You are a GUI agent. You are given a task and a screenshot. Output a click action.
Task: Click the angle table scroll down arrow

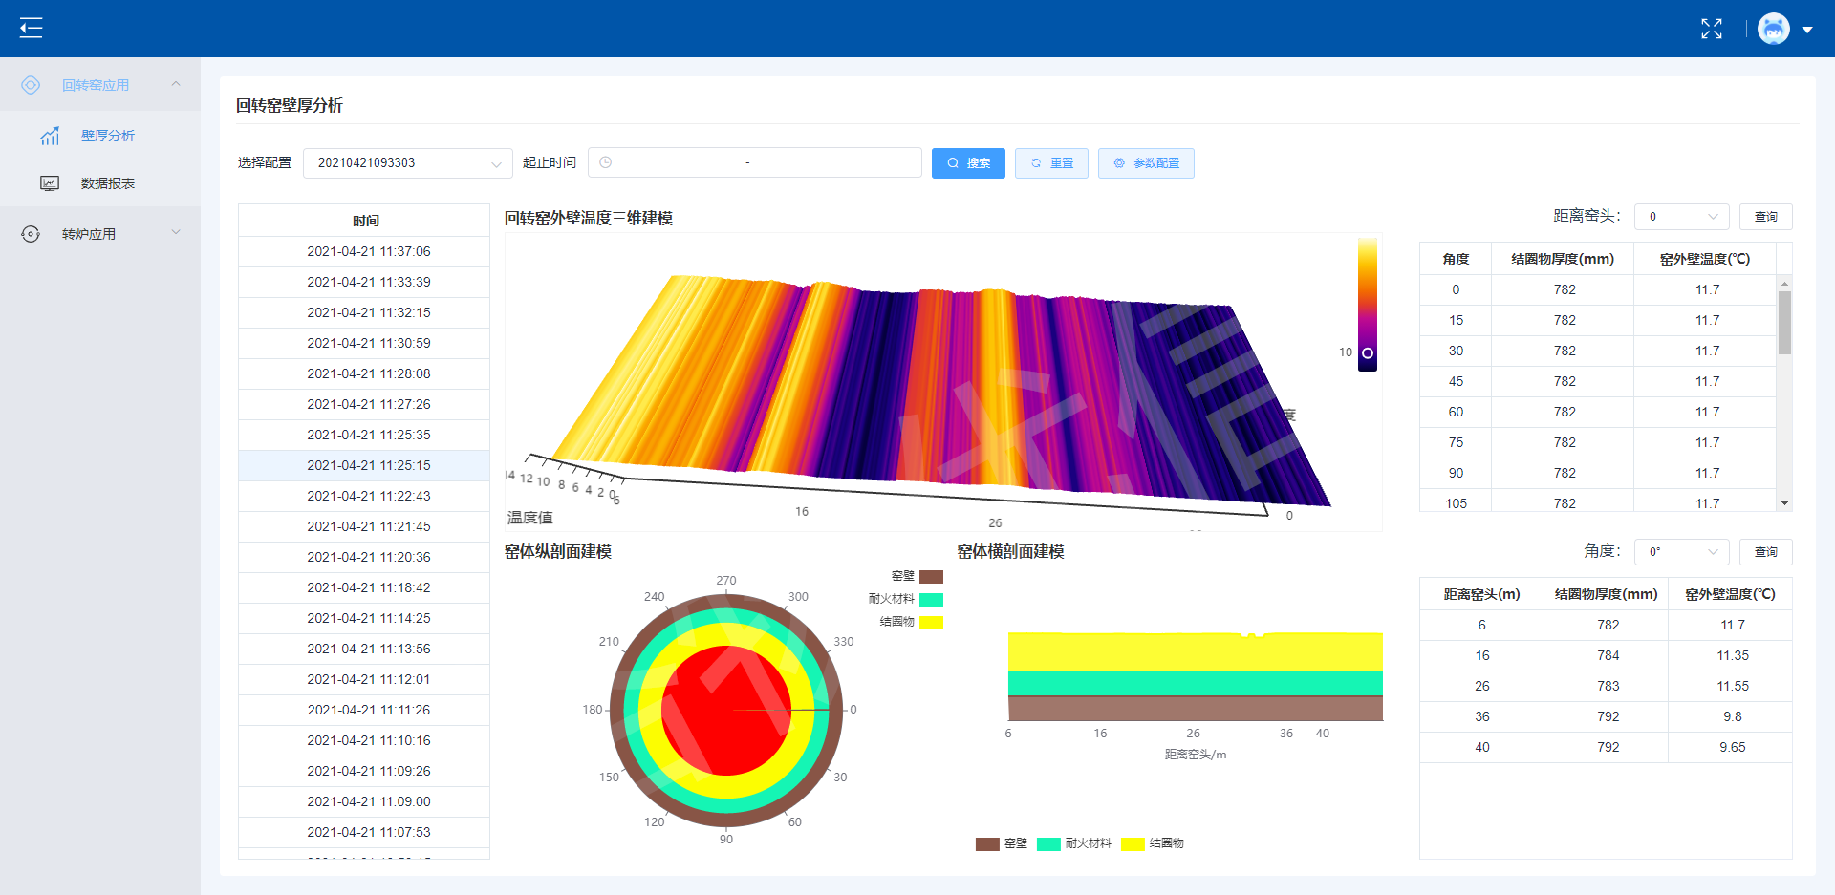pos(1784,503)
